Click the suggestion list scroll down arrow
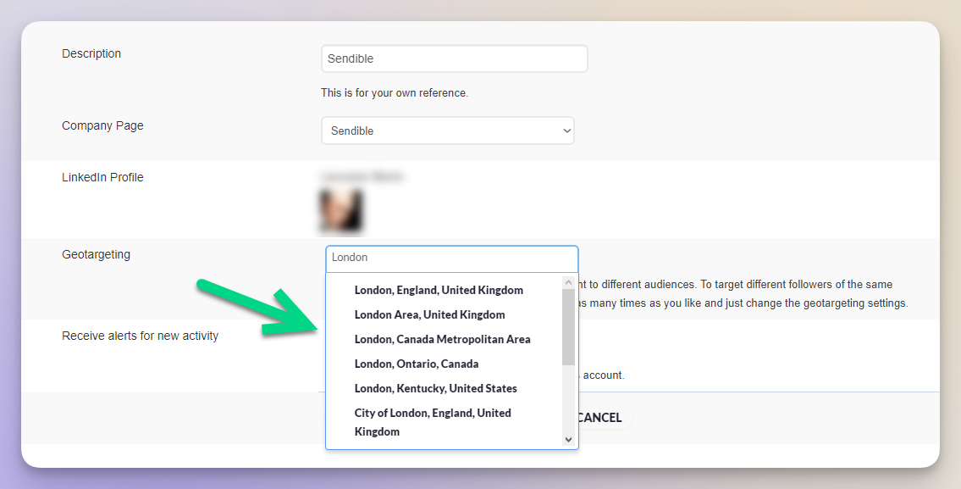This screenshot has width=961, height=489. (x=568, y=439)
